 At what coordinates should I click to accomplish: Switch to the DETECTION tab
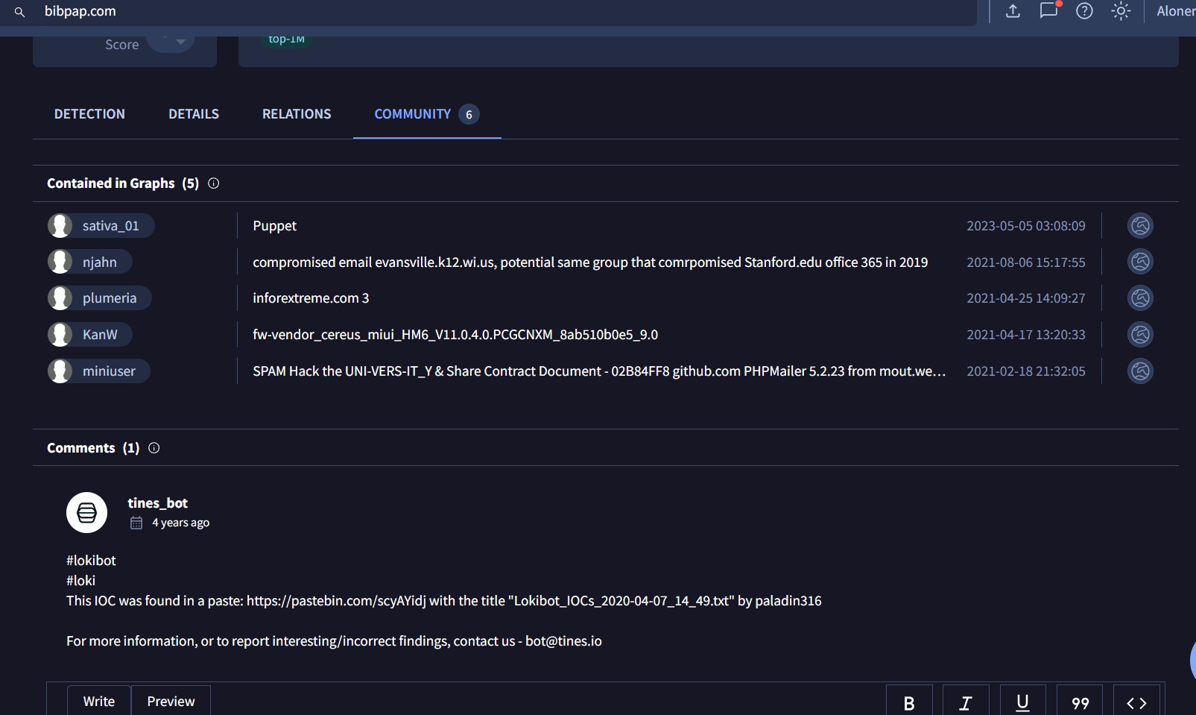point(89,114)
